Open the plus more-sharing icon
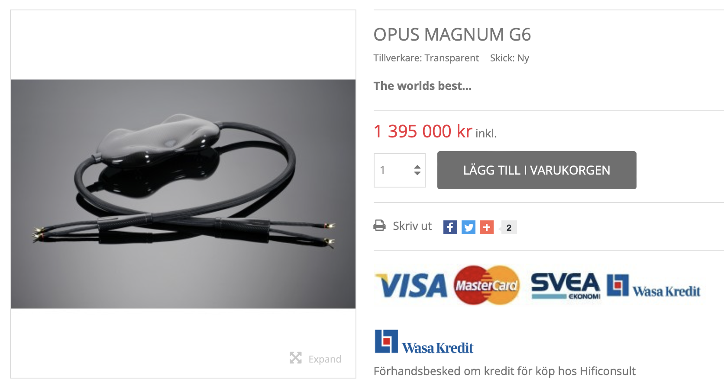Viewport: 724px width, 382px height. tap(486, 227)
